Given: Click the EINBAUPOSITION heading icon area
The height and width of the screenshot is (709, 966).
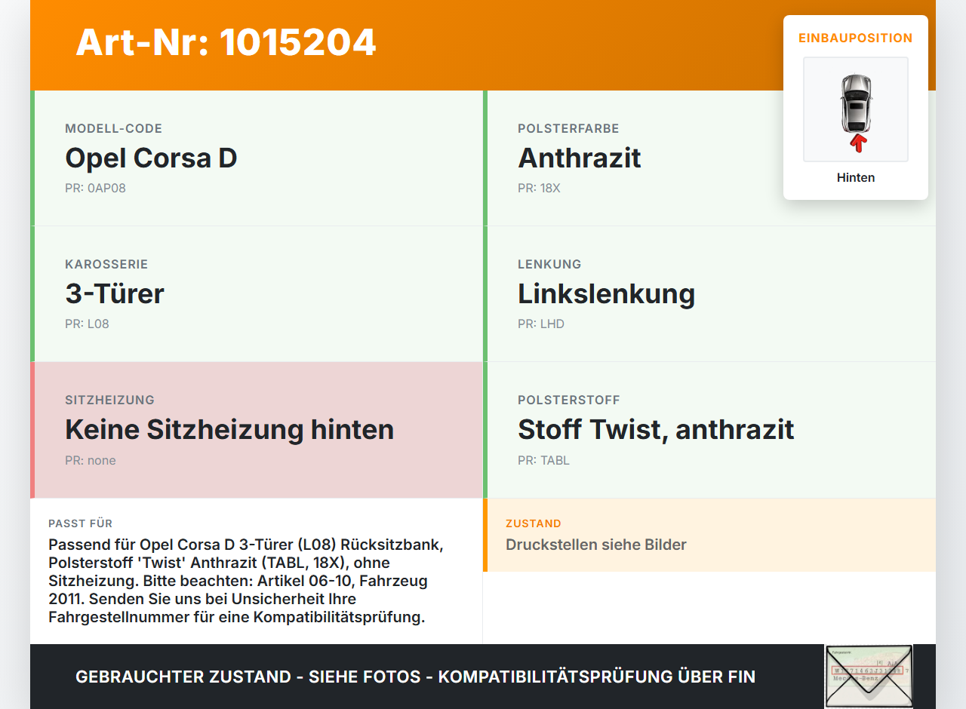Looking at the screenshot, I should [855, 38].
